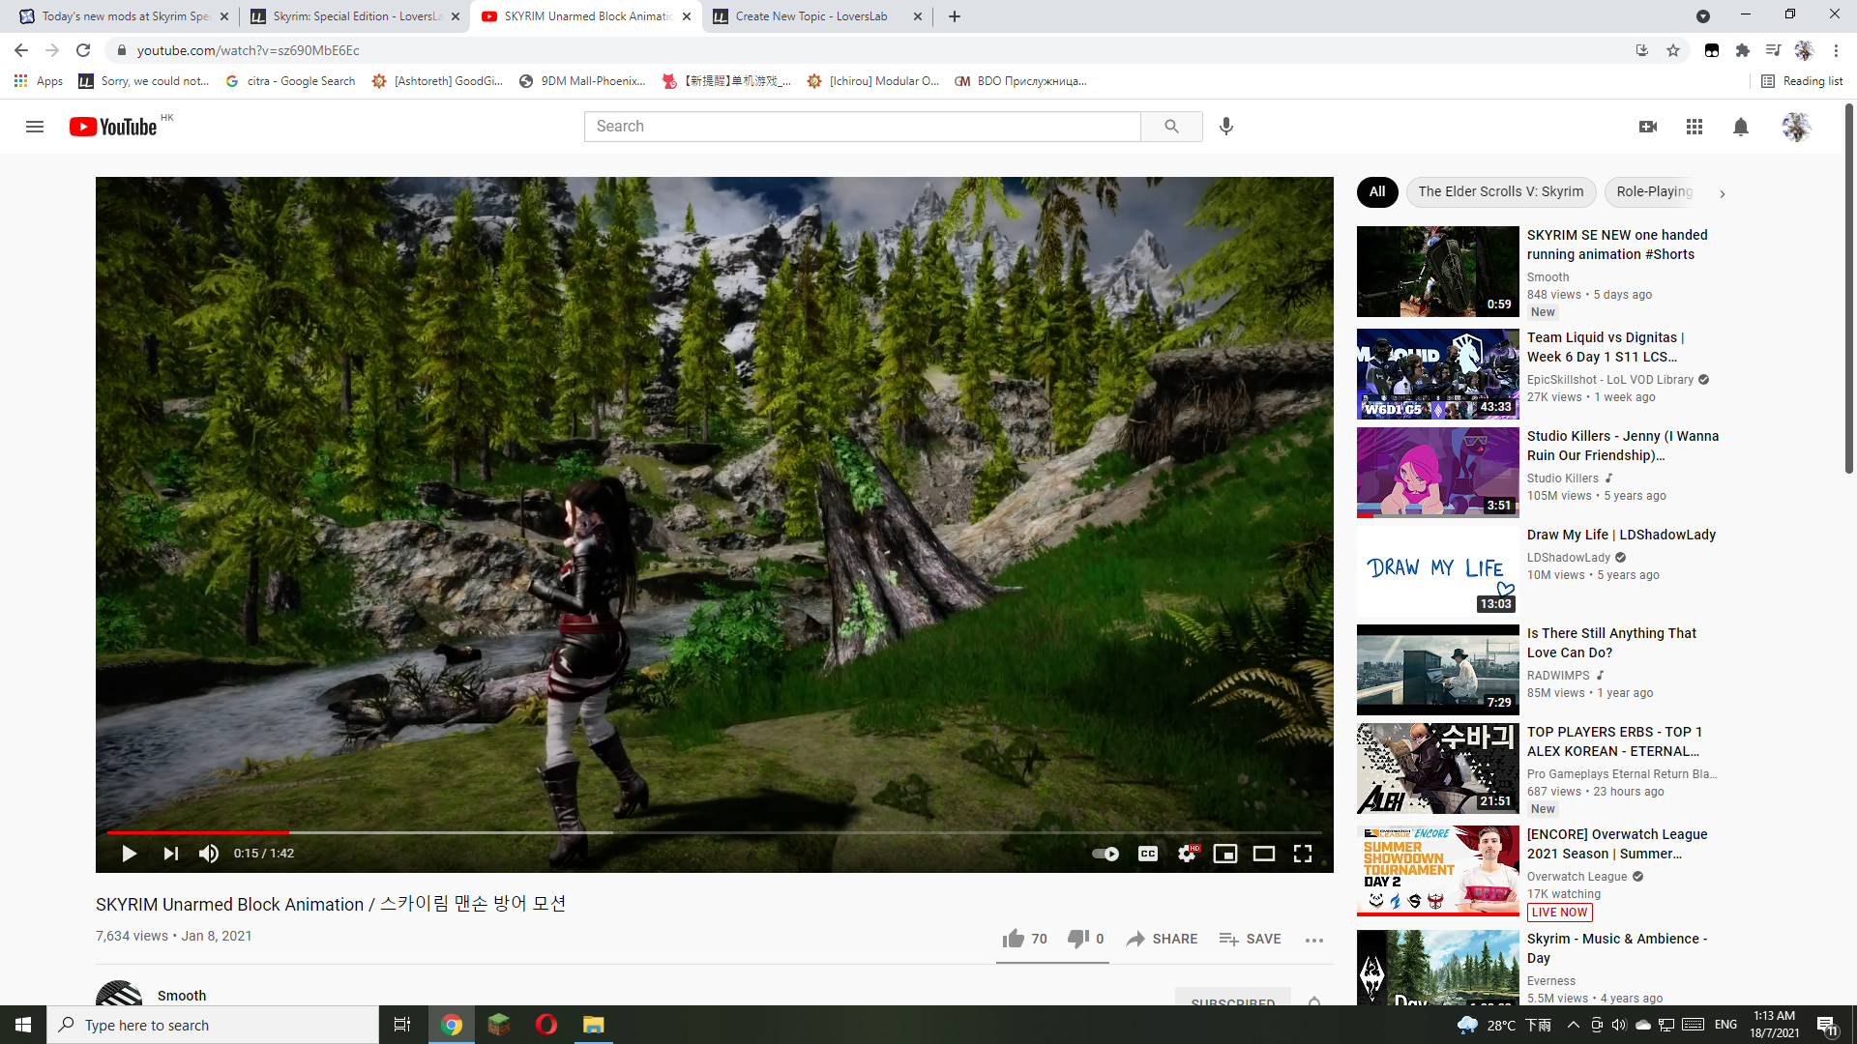1857x1044 pixels.
Task: Toggle closed captions
Action: click(x=1148, y=854)
